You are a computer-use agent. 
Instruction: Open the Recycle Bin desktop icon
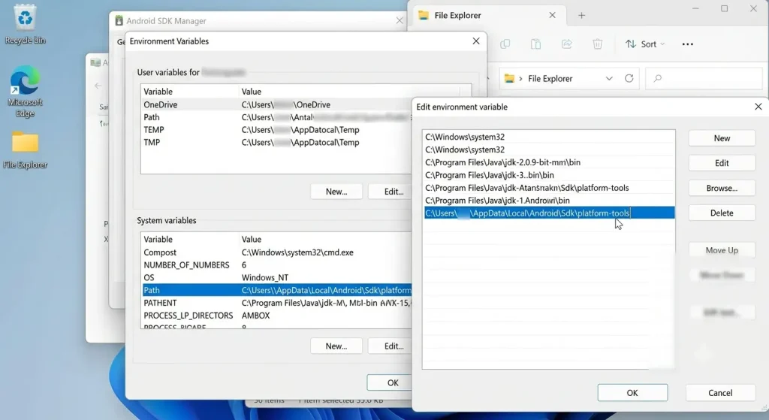pyautogui.click(x=25, y=24)
